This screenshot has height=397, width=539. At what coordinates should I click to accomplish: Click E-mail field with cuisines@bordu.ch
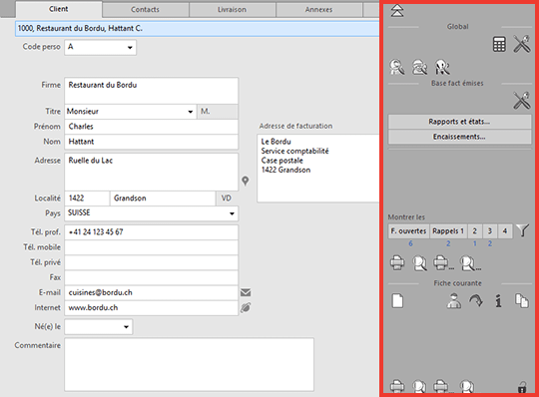(152, 293)
